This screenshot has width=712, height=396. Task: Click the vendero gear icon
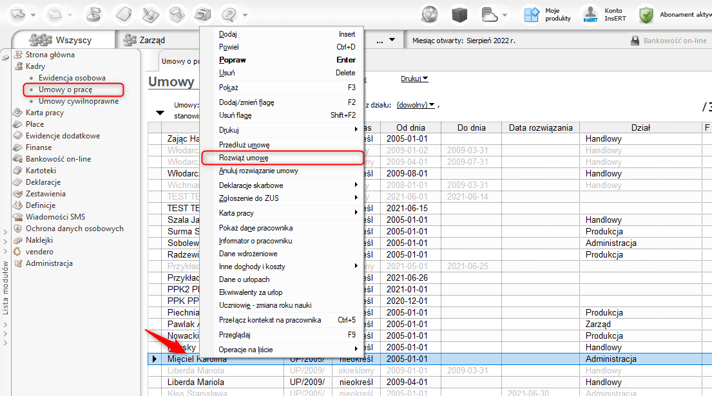click(x=17, y=252)
